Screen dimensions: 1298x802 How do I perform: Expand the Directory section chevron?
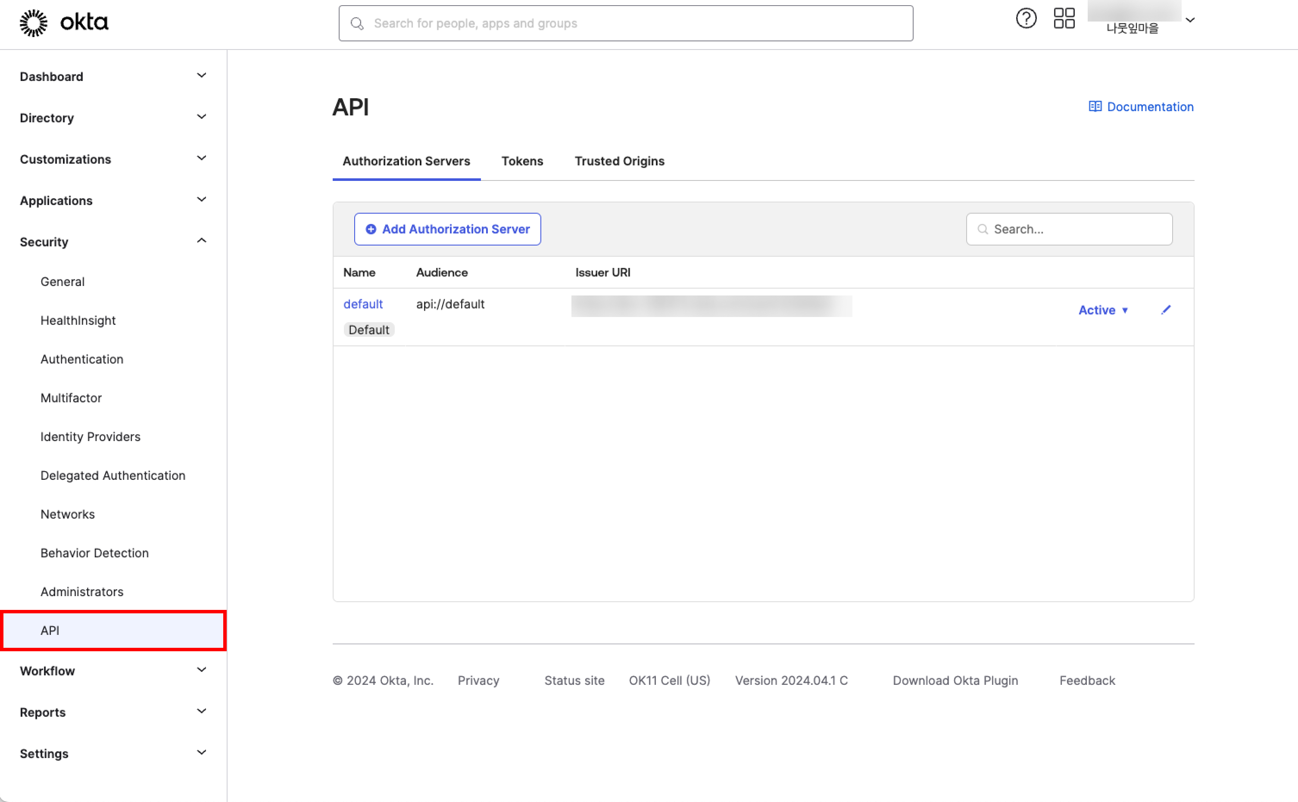[x=202, y=117]
